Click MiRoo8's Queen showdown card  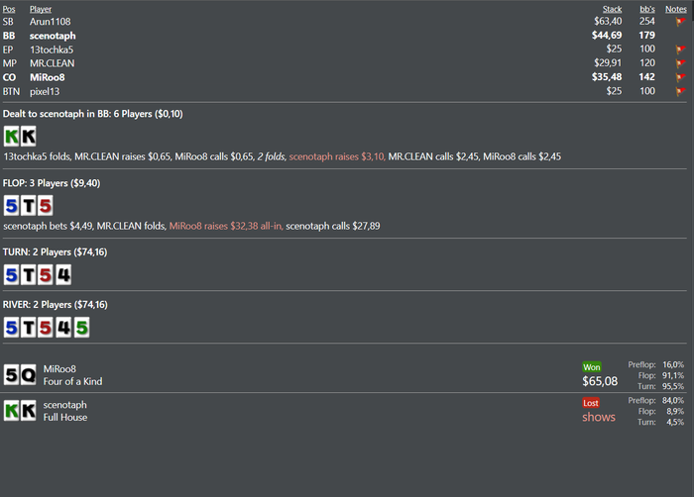[x=29, y=374]
